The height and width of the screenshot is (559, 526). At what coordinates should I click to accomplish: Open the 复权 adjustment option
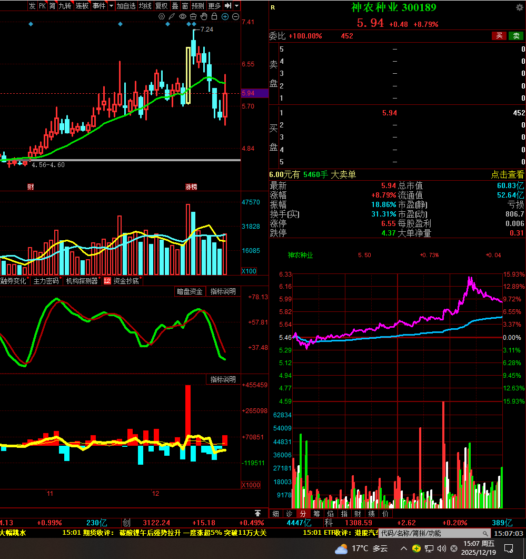tap(162, 6)
